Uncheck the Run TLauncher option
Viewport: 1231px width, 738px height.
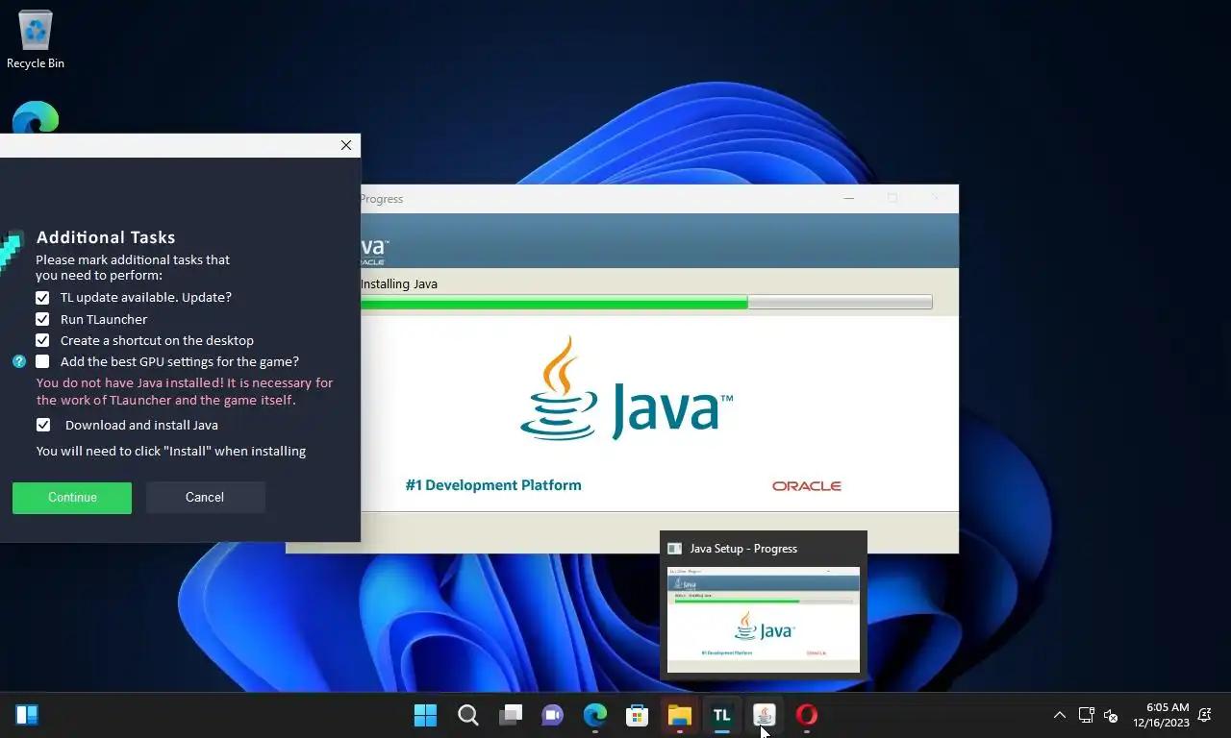[x=42, y=319]
